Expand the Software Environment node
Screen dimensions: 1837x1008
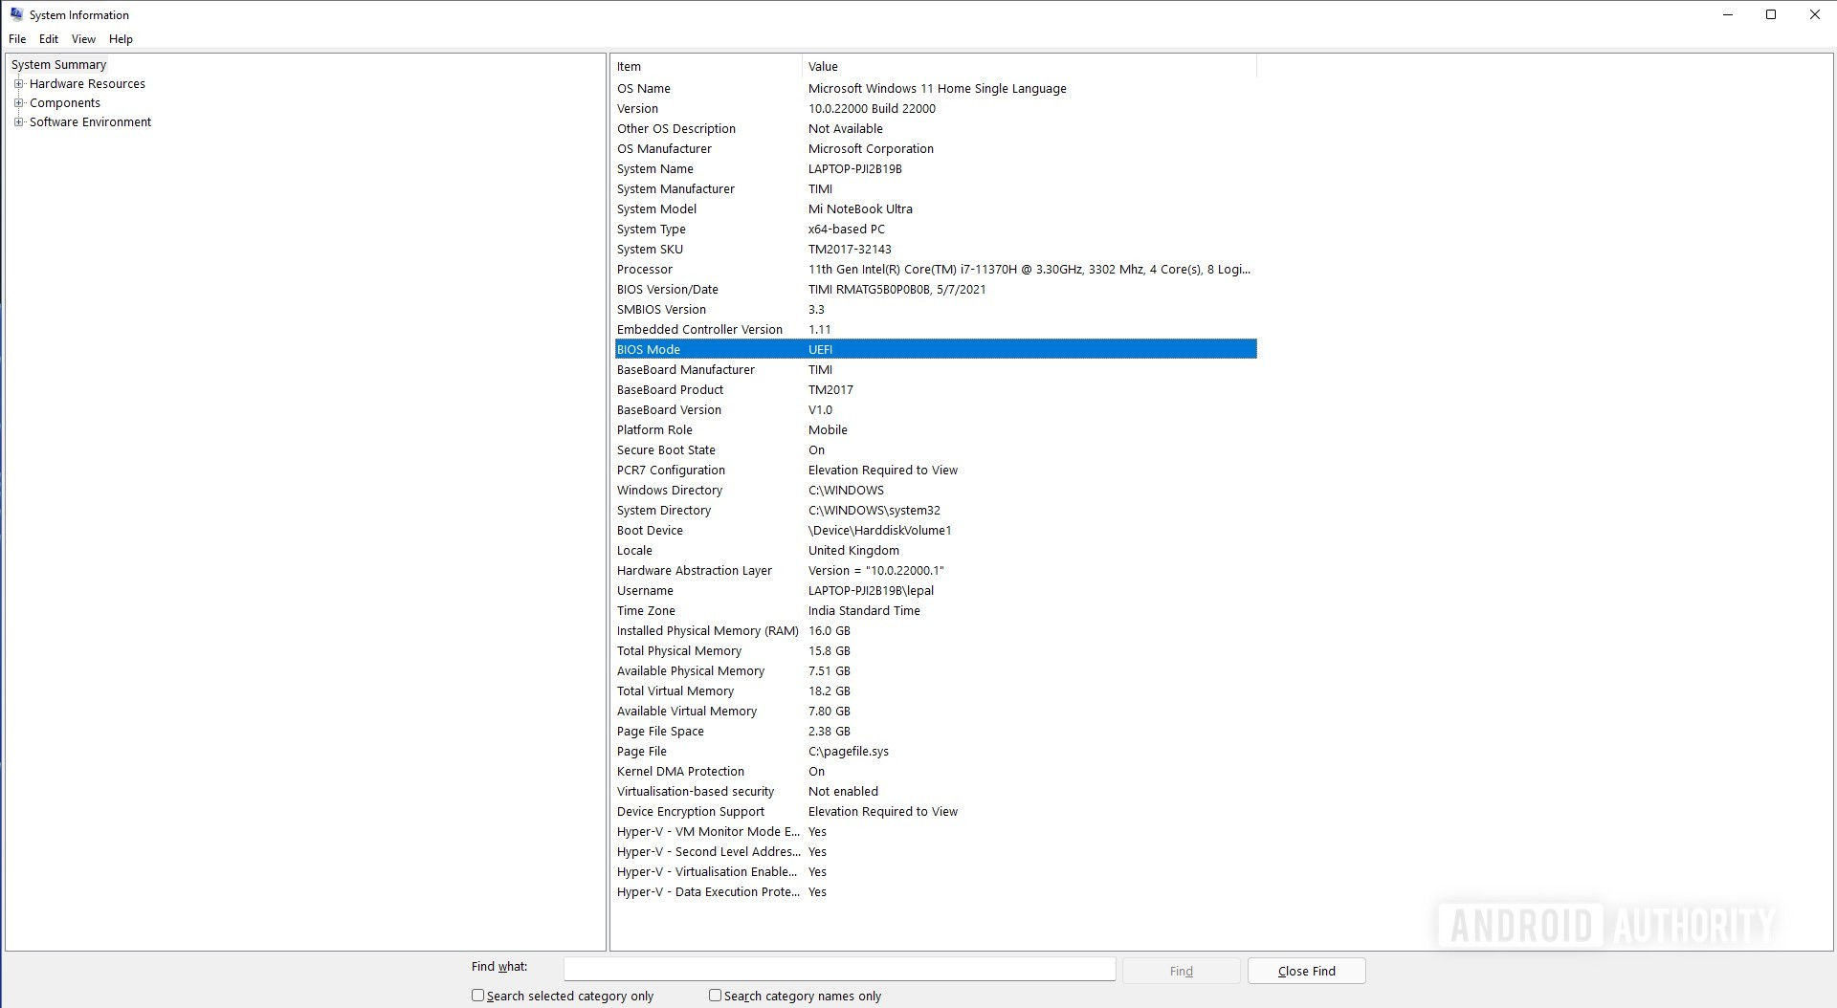pos(18,121)
